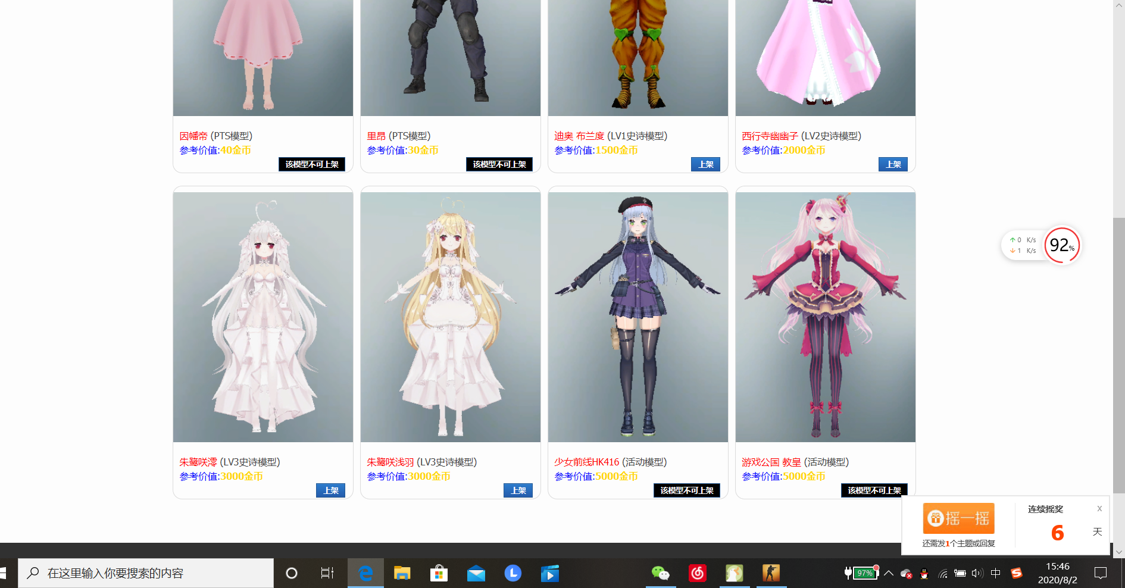Mute sound via the speaker tray icon
Image resolution: width=1125 pixels, height=588 pixels.
tap(977, 573)
